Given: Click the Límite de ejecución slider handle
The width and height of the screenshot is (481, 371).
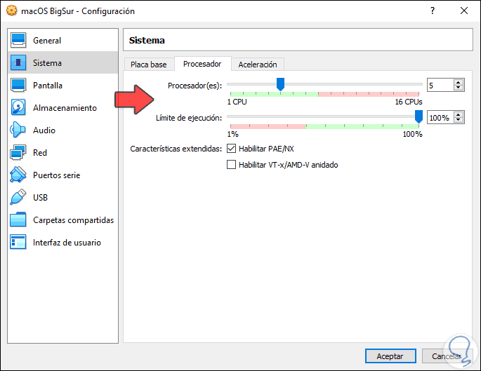Looking at the screenshot, I should 419,116.
